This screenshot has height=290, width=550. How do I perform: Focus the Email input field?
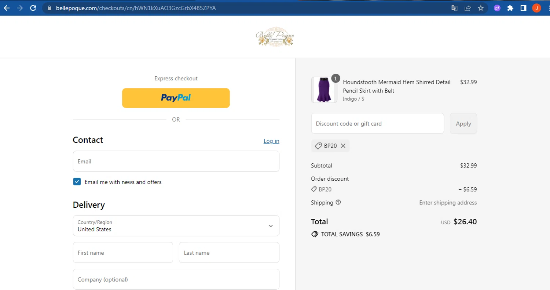pos(176,161)
